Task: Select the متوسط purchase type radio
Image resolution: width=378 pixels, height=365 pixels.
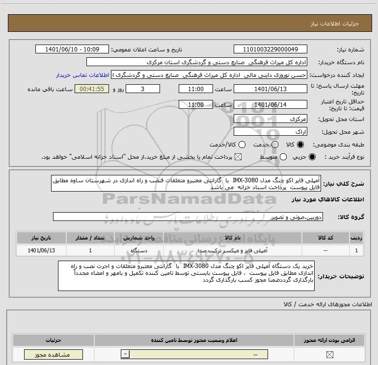Action: (283, 157)
